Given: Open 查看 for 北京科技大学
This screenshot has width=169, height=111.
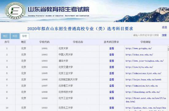Looking at the screenshot, I should click(112, 92).
